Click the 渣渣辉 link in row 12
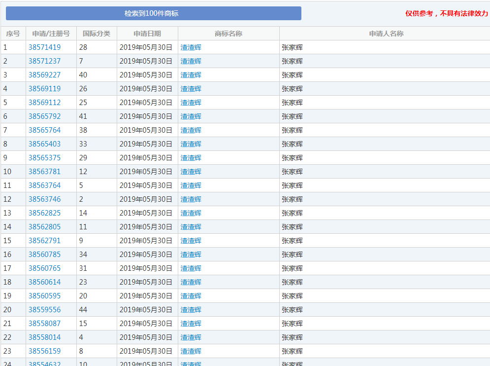 click(x=191, y=199)
